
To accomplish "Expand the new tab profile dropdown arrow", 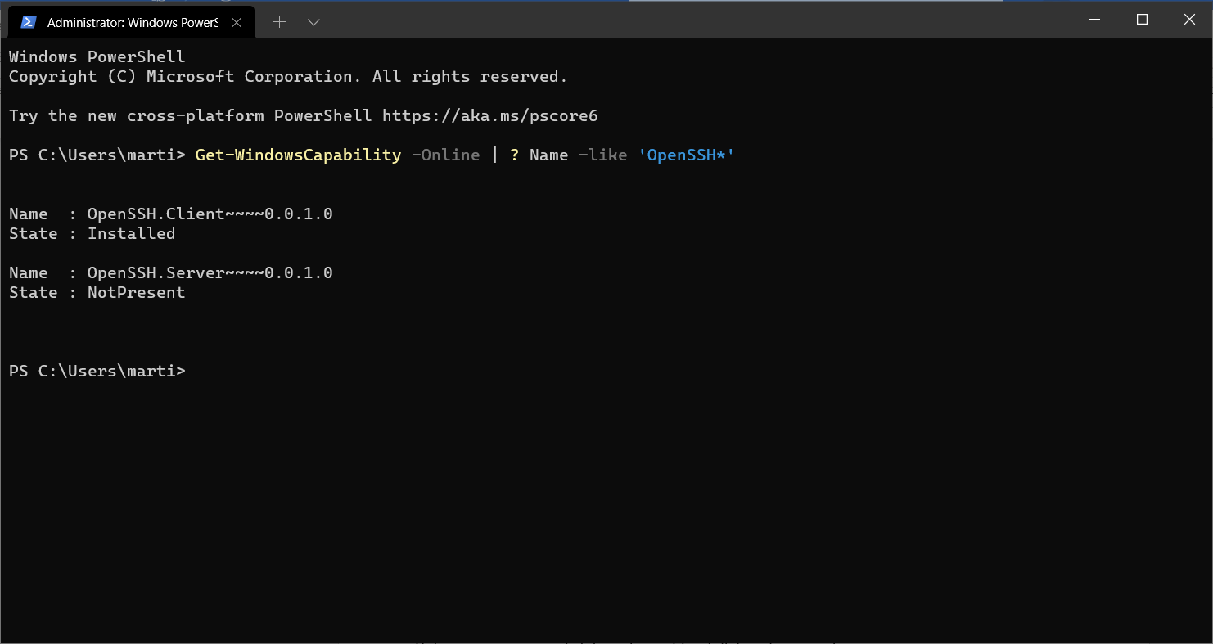I will tap(313, 22).
